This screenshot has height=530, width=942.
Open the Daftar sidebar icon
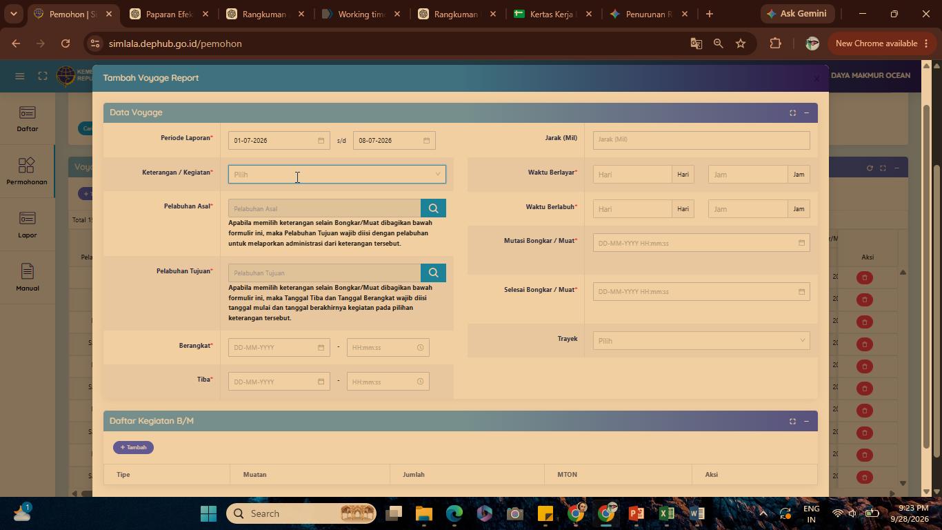pyautogui.click(x=28, y=118)
